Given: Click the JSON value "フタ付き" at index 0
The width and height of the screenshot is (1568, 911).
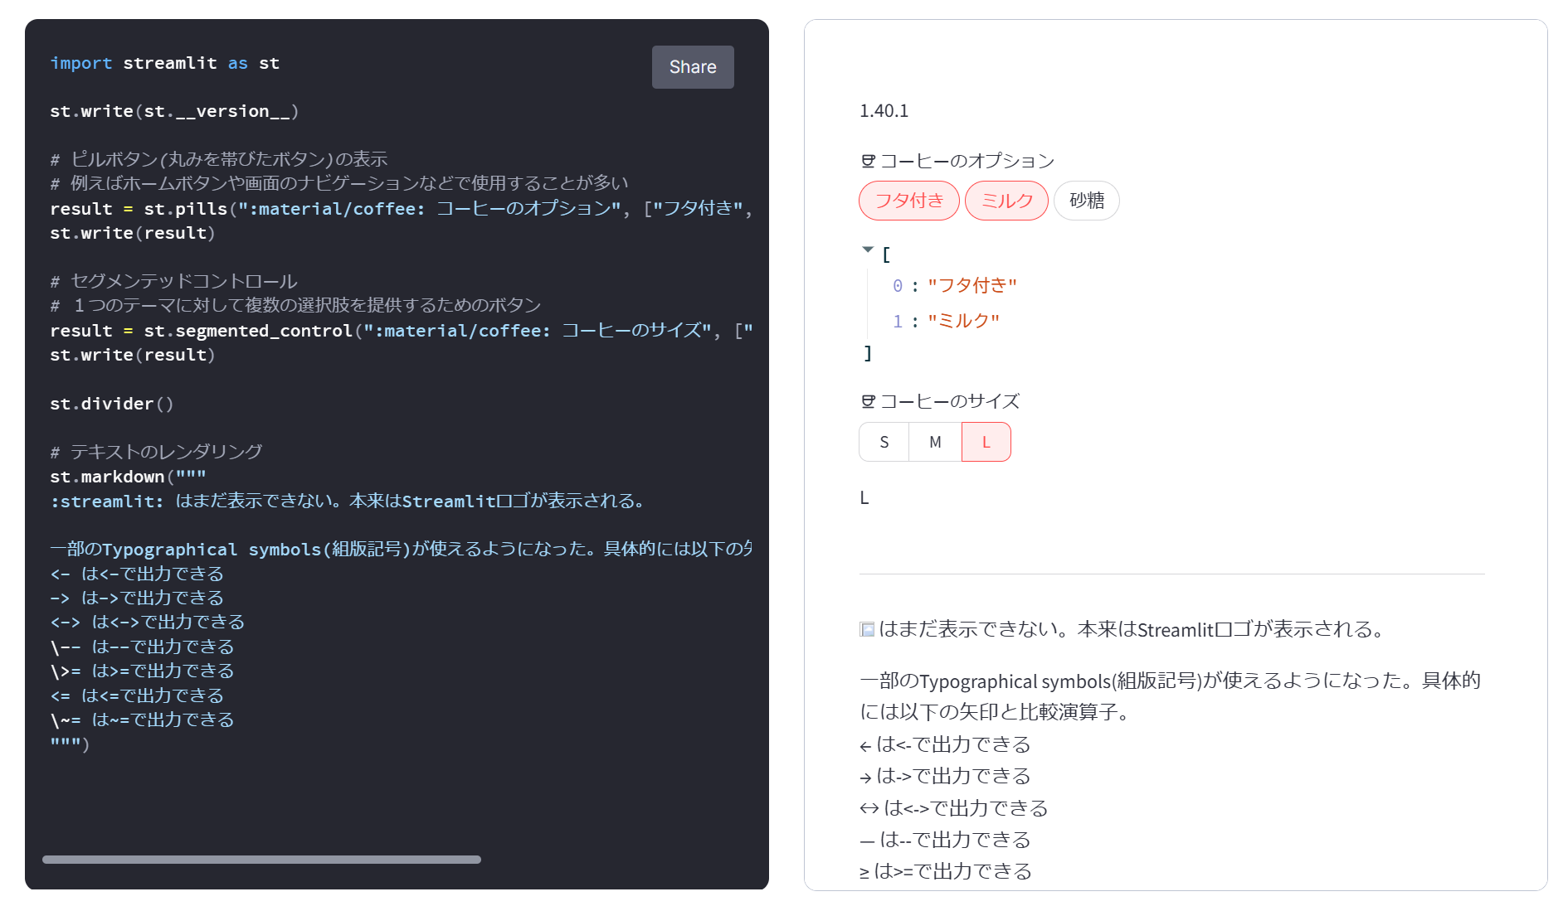Looking at the screenshot, I should pos(976,285).
